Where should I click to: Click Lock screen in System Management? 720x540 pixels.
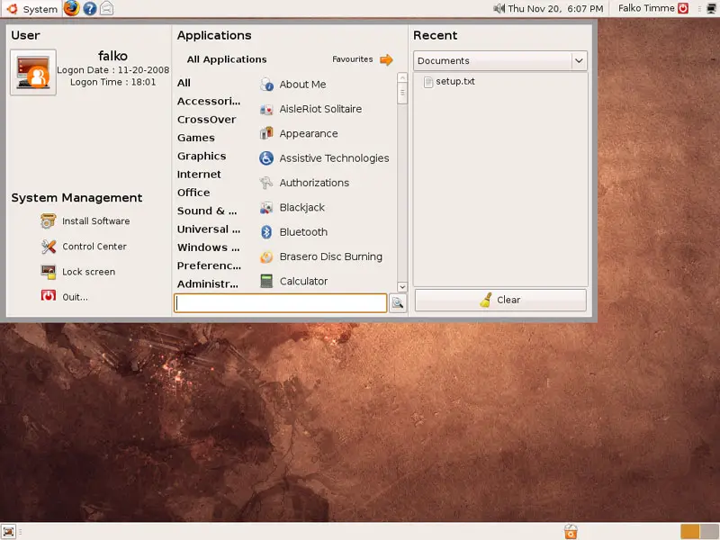click(x=88, y=272)
